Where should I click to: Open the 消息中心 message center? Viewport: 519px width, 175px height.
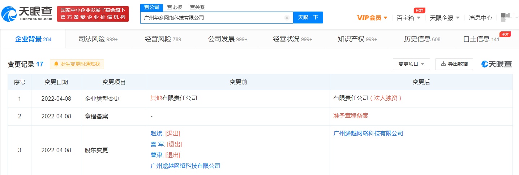[x=480, y=18]
